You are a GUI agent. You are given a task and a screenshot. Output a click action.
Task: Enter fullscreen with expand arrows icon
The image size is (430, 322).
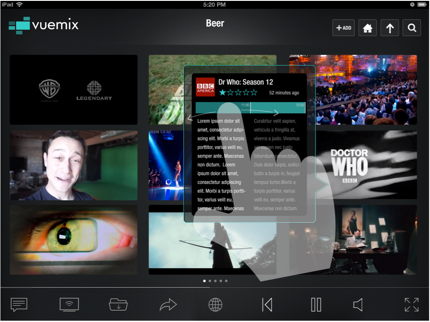[x=412, y=305]
